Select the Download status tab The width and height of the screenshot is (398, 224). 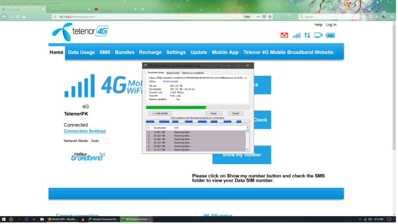[x=157, y=73]
